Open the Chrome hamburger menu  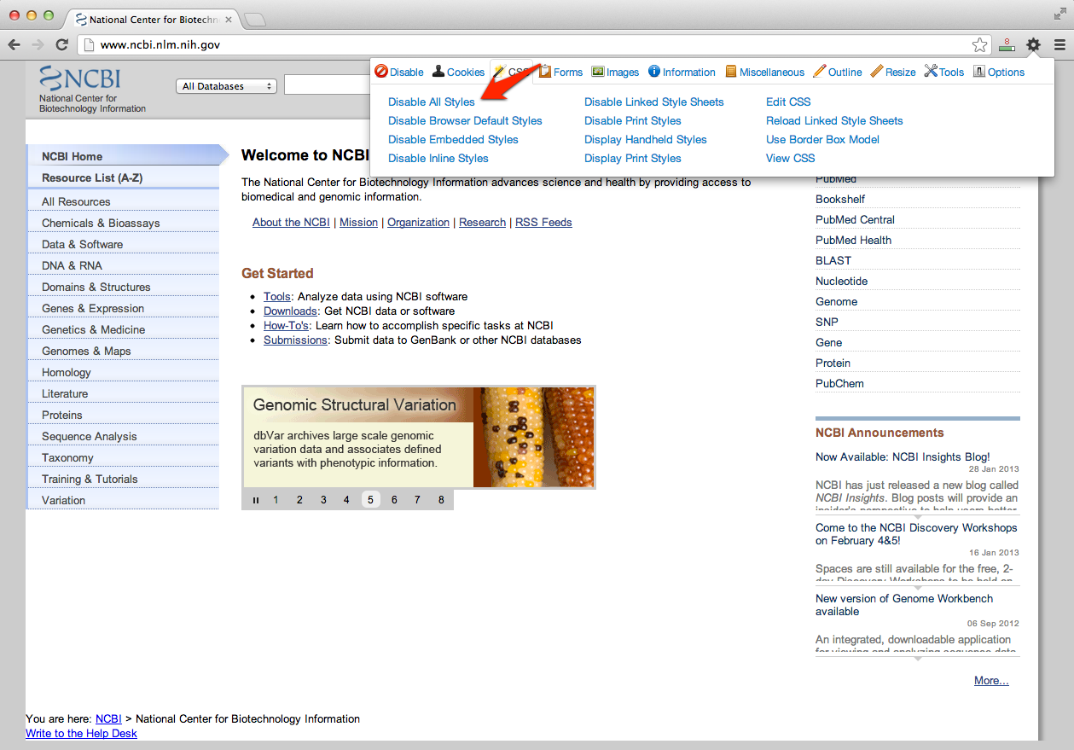click(x=1059, y=45)
